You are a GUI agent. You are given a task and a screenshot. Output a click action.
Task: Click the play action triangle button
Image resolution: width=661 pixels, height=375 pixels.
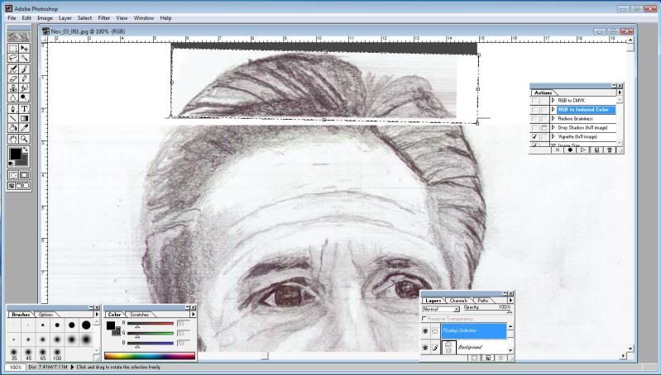pyautogui.click(x=583, y=150)
